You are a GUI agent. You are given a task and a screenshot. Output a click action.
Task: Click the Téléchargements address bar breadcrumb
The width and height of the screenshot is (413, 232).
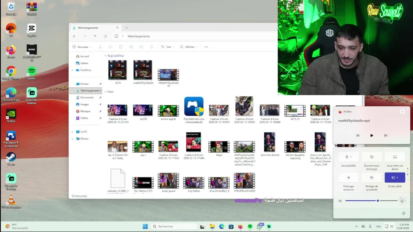[x=138, y=36]
